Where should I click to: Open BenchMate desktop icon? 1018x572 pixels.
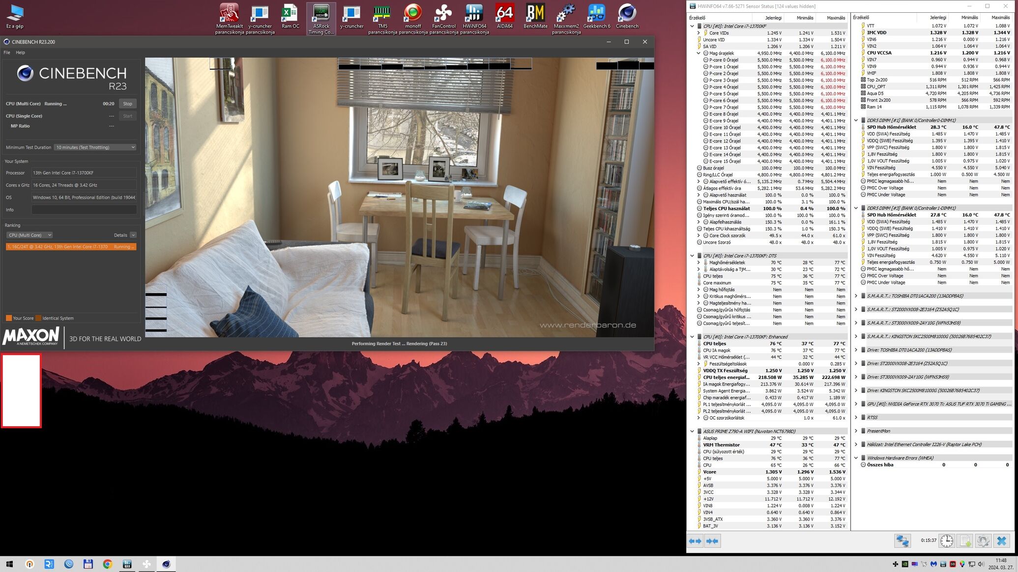tap(535, 16)
